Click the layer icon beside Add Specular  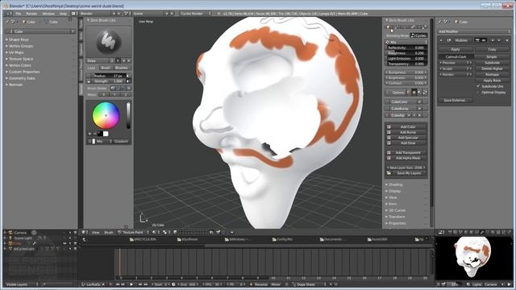click(389, 138)
